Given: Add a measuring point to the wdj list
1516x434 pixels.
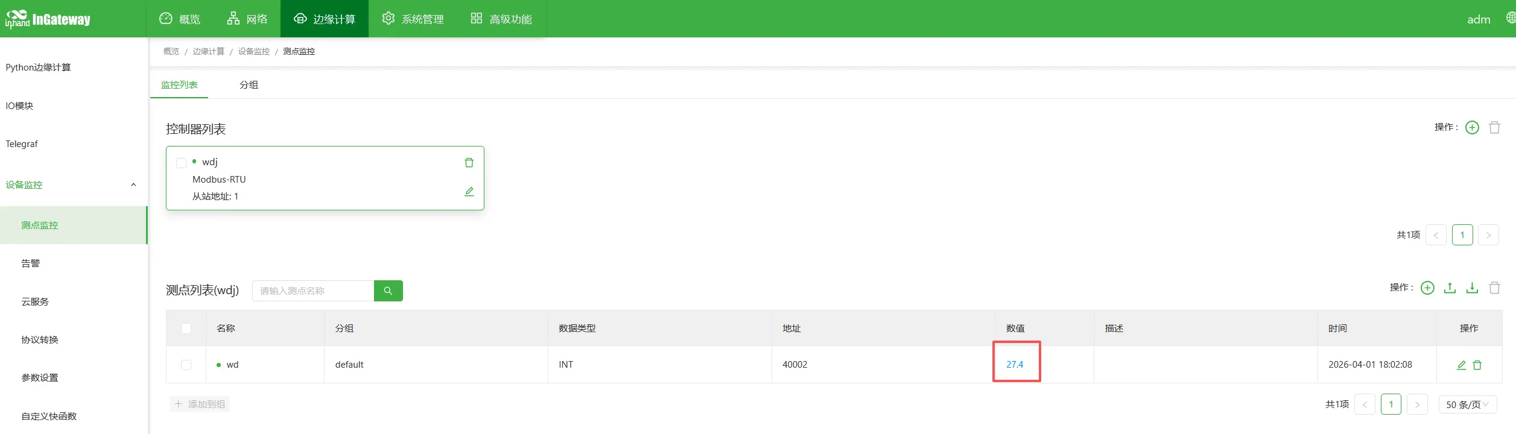Looking at the screenshot, I should pyautogui.click(x=1427, y=288).
